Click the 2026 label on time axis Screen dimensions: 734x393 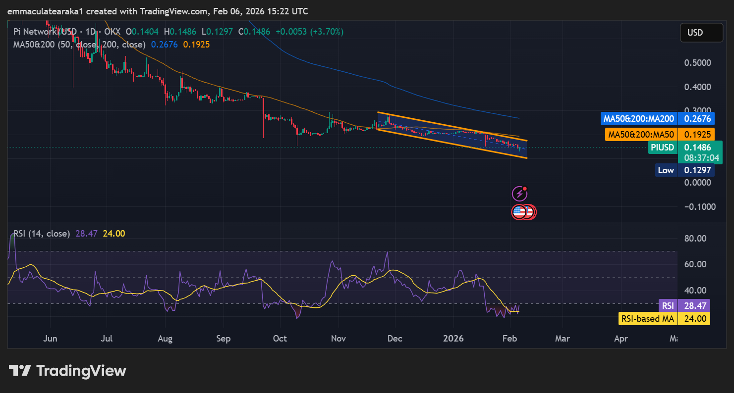(453, 339)
